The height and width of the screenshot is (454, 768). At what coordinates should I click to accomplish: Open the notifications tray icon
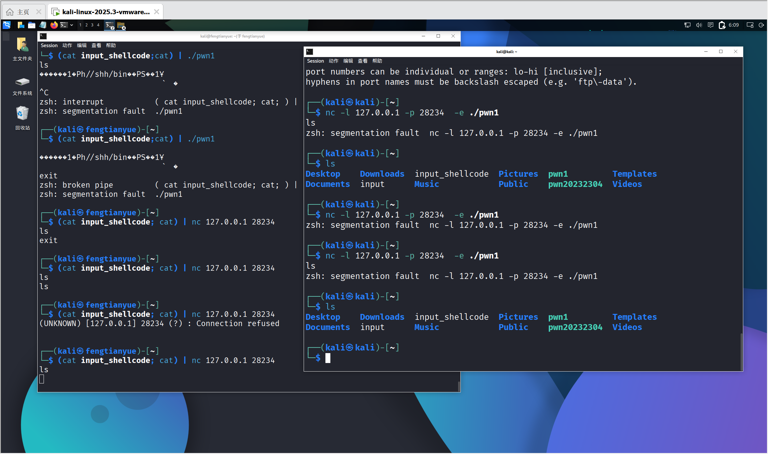[x=710, y=25]
